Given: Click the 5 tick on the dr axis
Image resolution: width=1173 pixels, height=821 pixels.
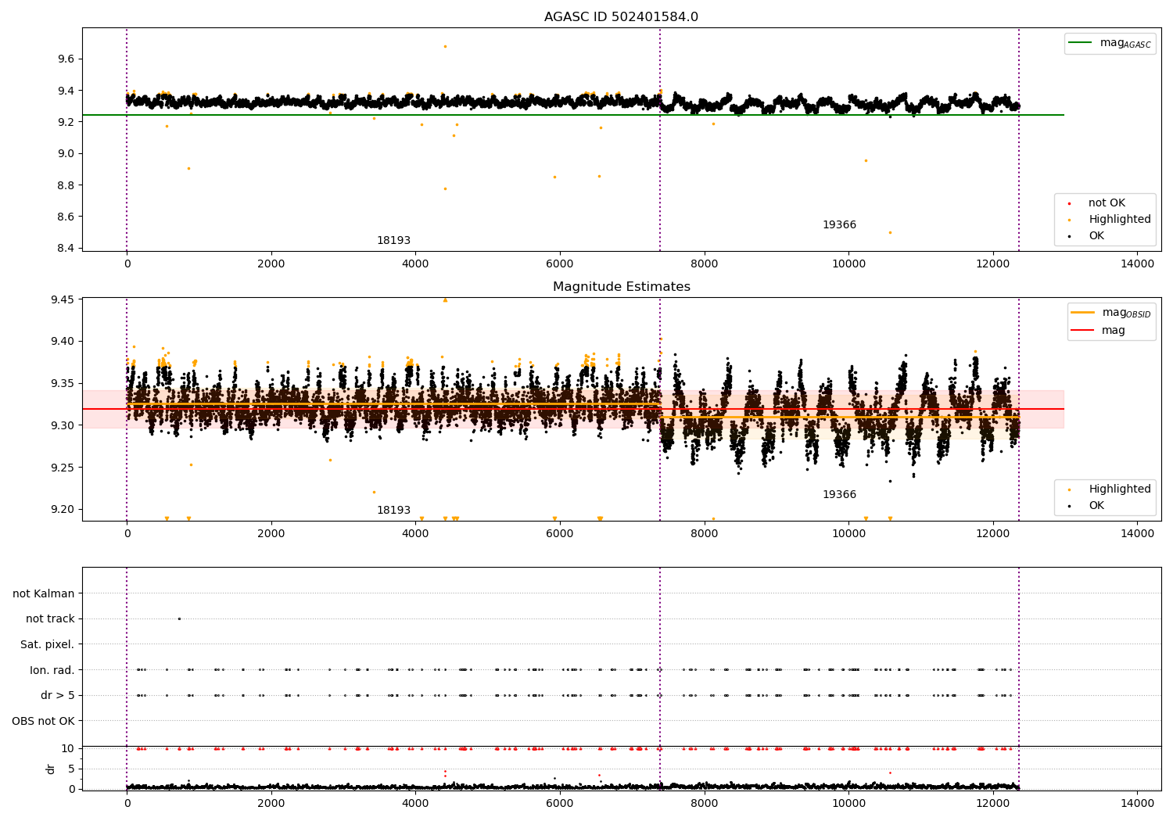Looking at the screenshot, I should (x=71, y=769).
